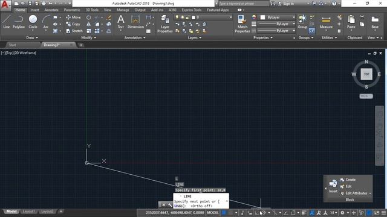Expand the Properties panel

[263, 37]
